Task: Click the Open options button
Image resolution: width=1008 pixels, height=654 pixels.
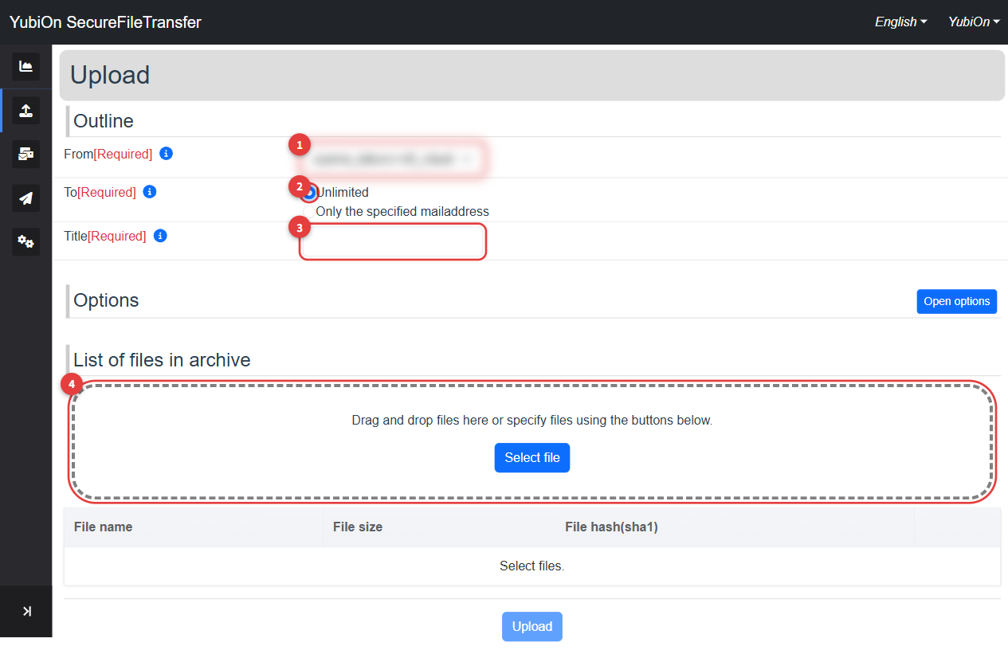Action: tap(956, 301)
